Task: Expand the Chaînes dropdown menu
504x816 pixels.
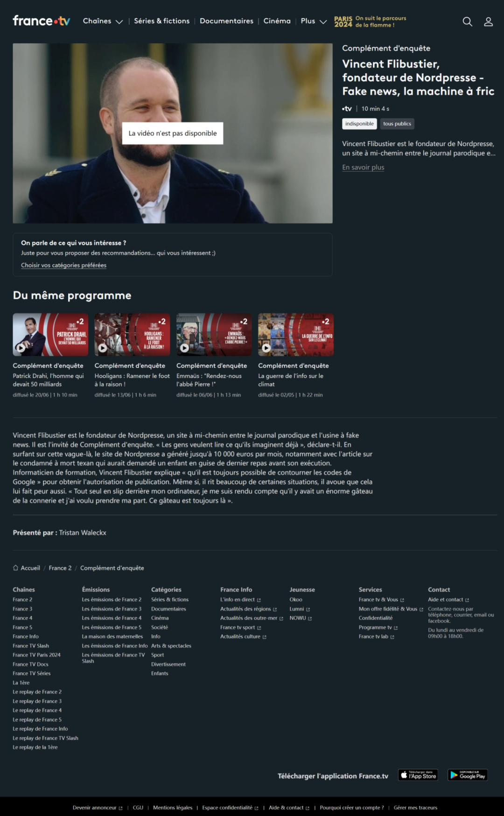Action: (103, 21)
